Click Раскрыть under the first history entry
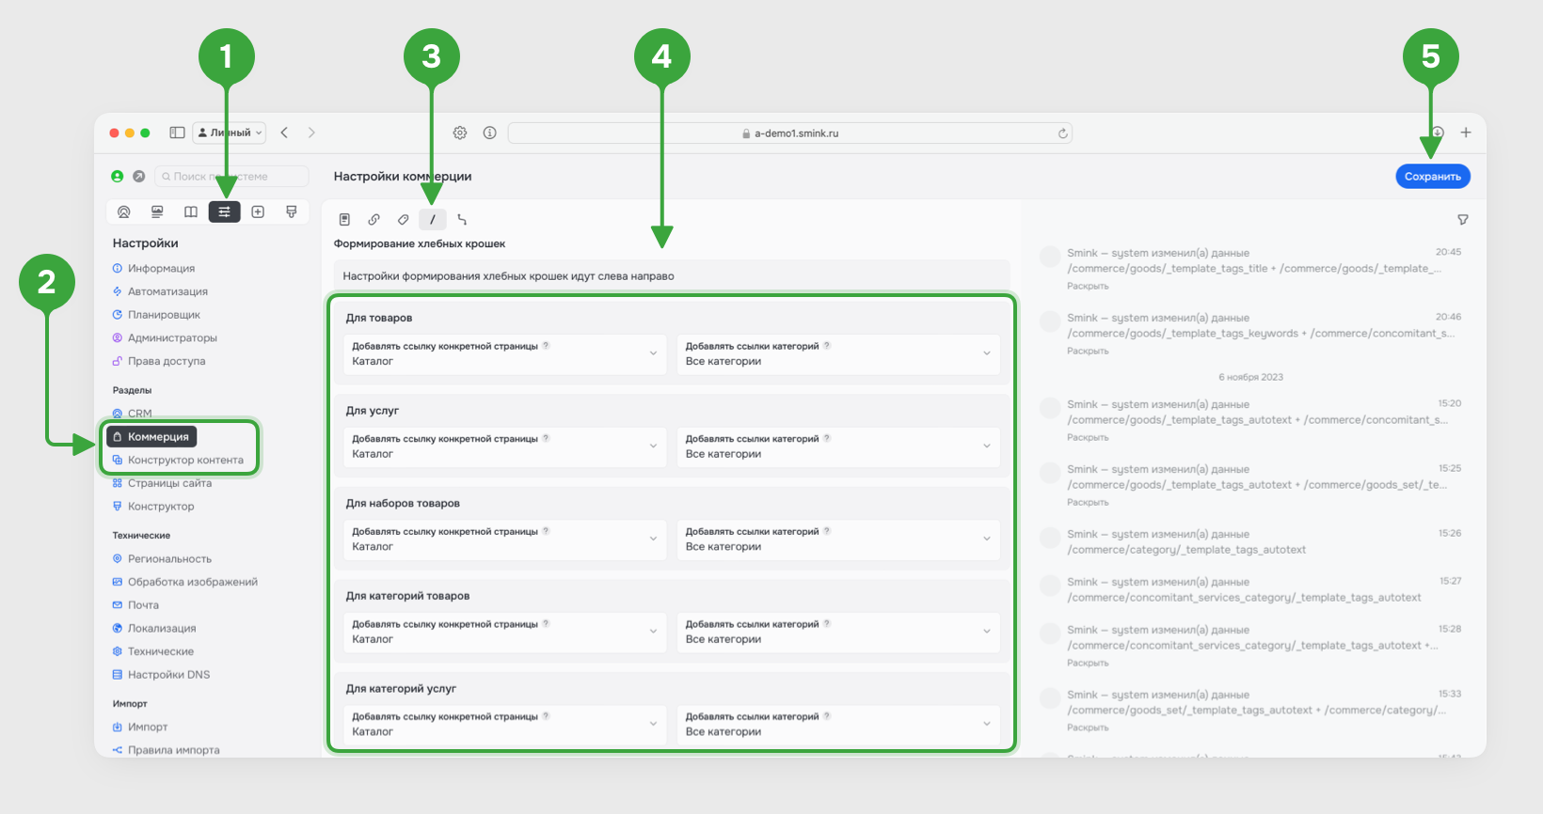 (x=1088, y=286)
